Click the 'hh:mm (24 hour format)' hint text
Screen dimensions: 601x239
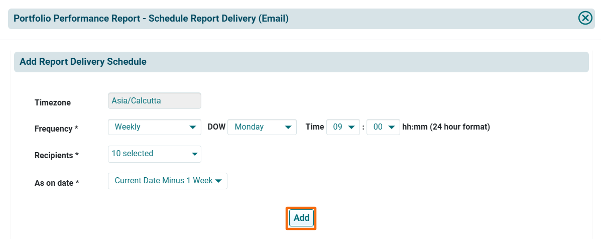coord(446,127)
